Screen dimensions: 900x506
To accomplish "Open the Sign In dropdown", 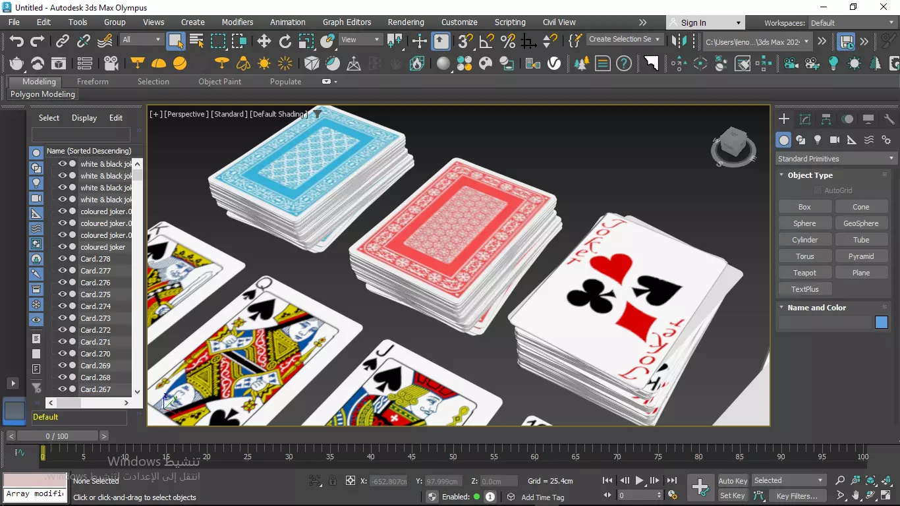I will click(706, 22).
